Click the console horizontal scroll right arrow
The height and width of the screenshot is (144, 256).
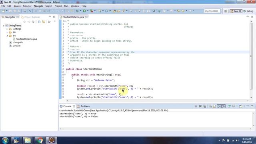coord(250,129)
